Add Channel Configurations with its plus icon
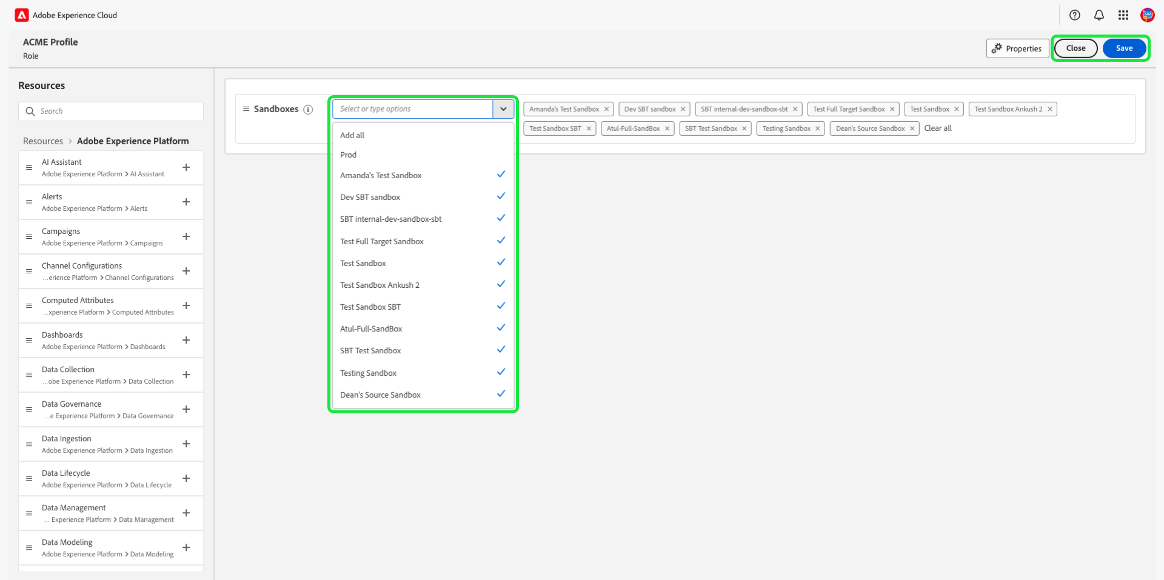The width and height of the screenshot is (1164, 580). pyautogui.click(x=186, y=271)
